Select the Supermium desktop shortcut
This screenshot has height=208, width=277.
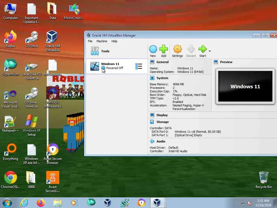click(x=11, y=67)
